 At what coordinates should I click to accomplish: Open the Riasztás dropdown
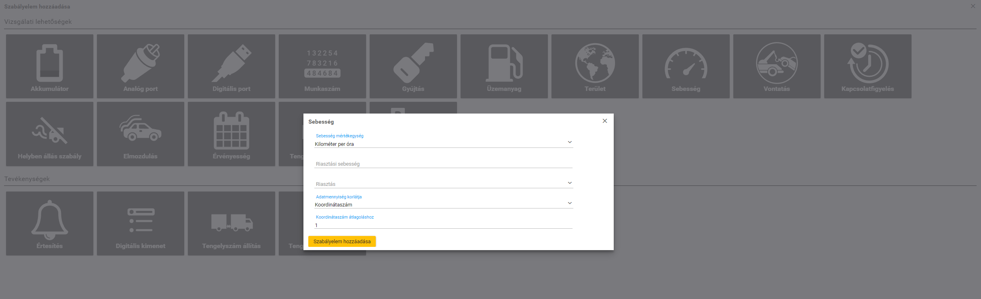click(443, 183)
